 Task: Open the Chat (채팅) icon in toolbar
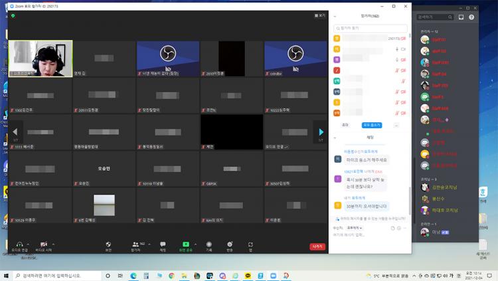coord(163,244)
